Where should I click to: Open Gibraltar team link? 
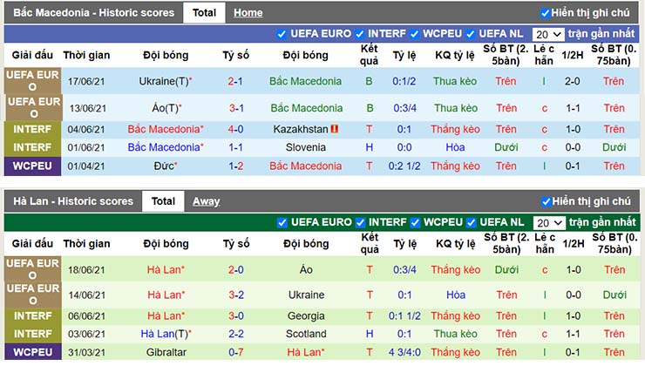pyautogui.click(x=166, y=352)
